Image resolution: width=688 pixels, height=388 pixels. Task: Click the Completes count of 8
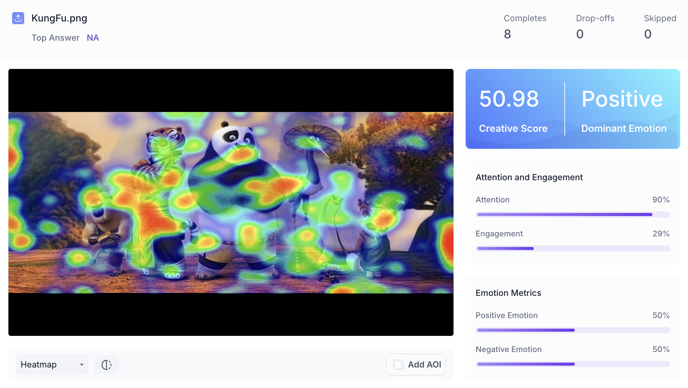507,34
